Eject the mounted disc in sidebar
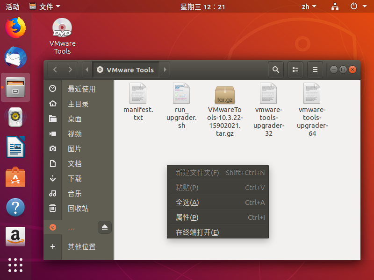The image size is (374, 280). pyautogui.click(x=105, y=227)
